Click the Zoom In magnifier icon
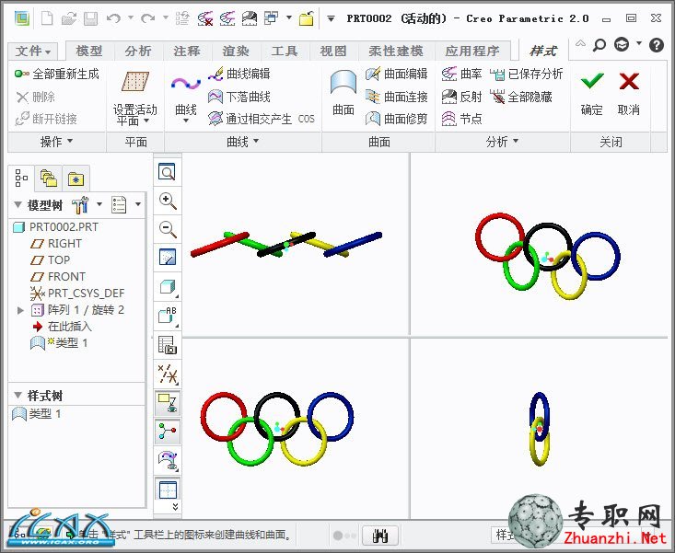 click(167, 201)
